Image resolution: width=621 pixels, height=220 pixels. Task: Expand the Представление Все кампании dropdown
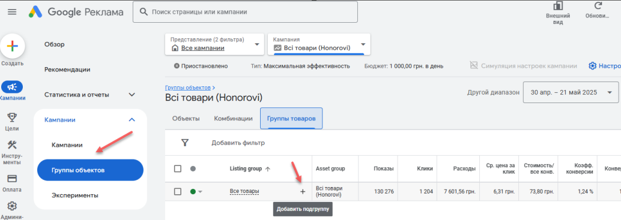tap(214, 44)
